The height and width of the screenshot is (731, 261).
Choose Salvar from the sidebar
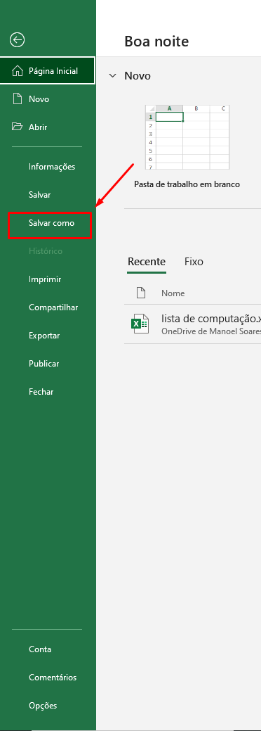coord(39,195)
